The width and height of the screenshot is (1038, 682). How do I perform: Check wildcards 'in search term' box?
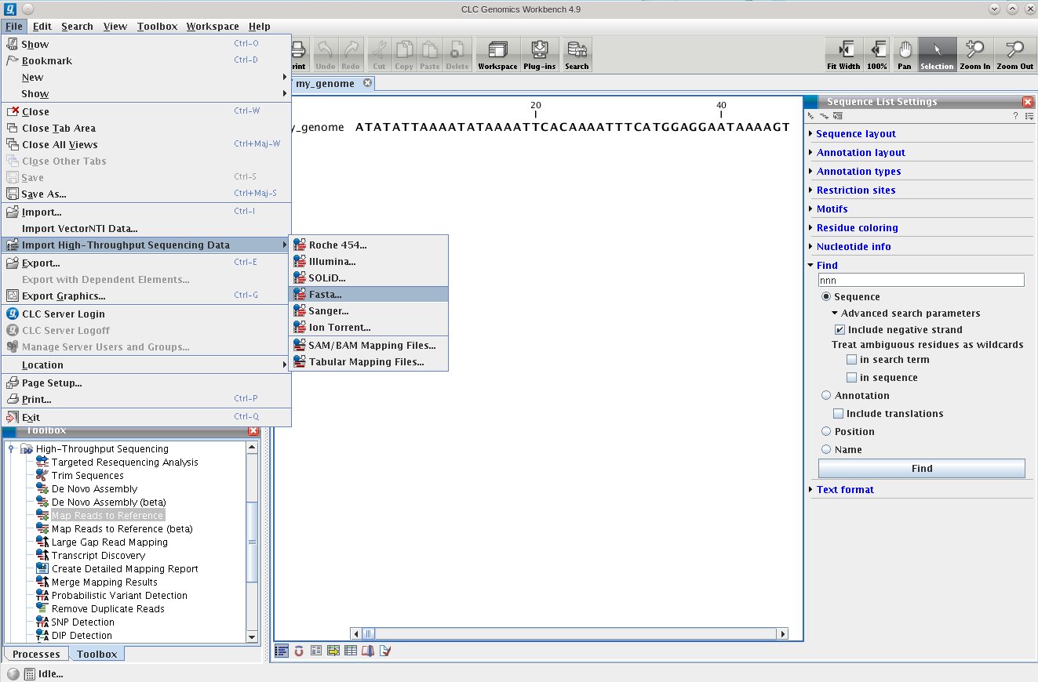click(x=851, y=360)
